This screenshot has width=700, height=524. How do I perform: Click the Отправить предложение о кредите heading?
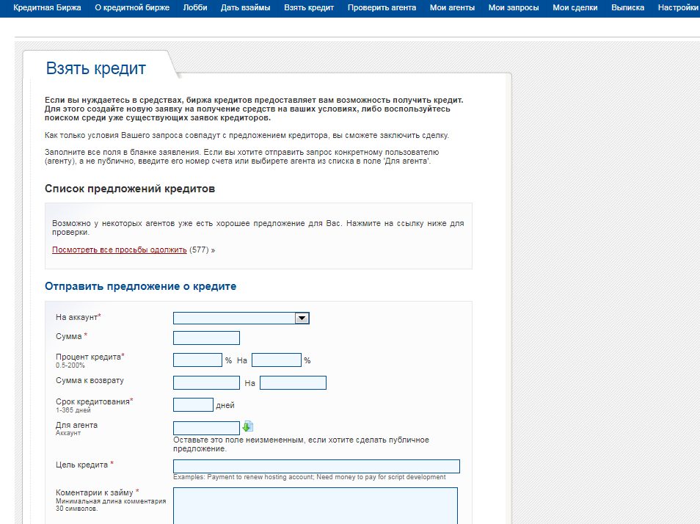point(141,286)
